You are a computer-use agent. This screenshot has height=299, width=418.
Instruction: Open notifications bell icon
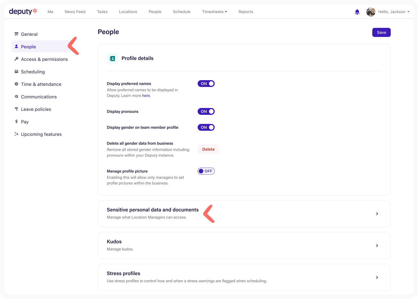point(357,12)
